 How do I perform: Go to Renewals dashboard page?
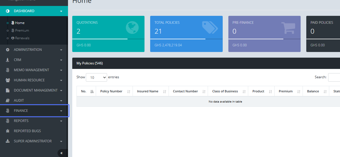(x=22, y=38)
